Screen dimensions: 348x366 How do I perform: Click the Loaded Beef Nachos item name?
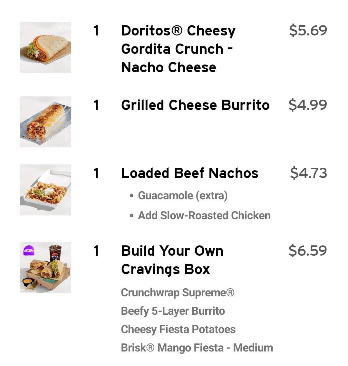[190, 173]
